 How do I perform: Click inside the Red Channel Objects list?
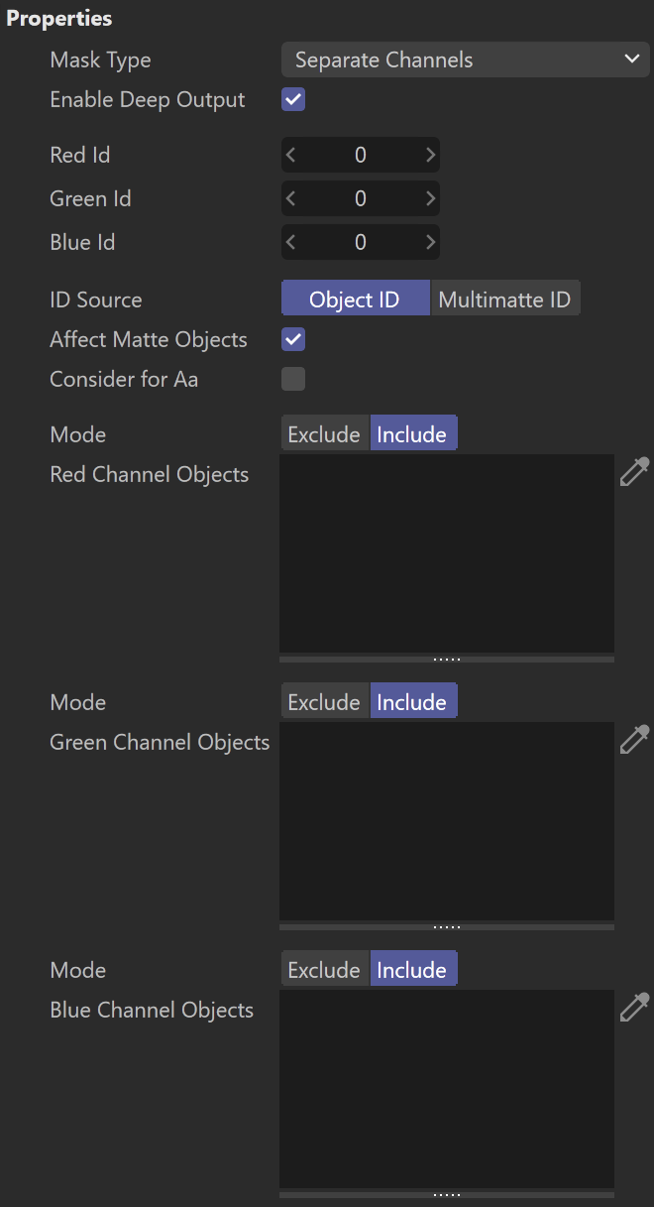447,553
